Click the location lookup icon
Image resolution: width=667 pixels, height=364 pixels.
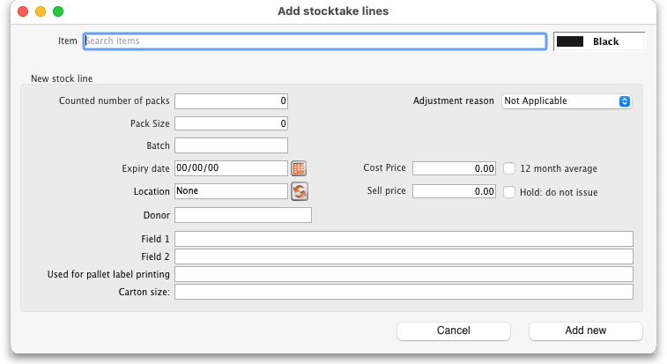[x=299, y=191]
